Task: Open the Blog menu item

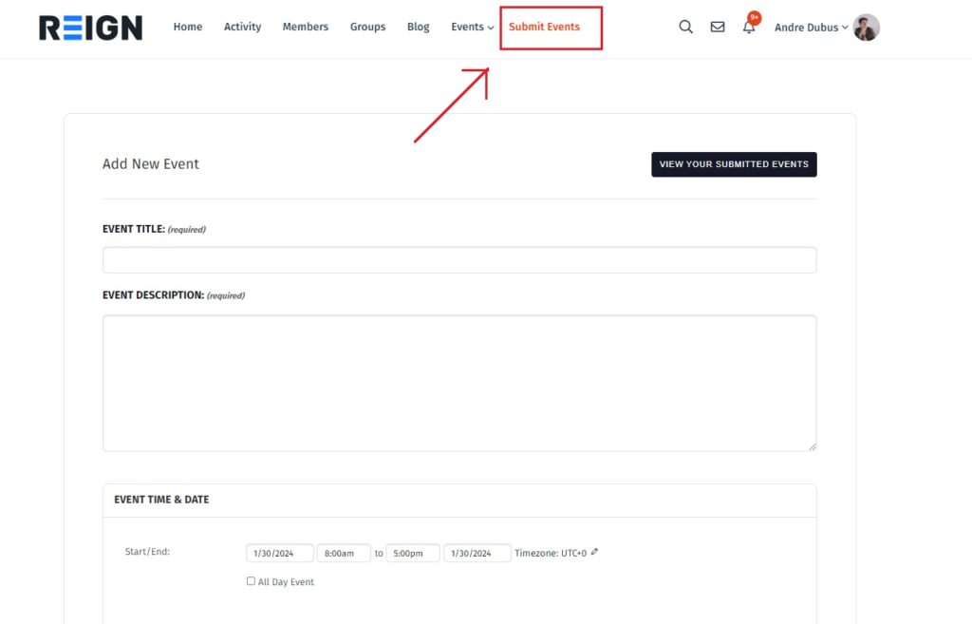Action: (419, 27)
